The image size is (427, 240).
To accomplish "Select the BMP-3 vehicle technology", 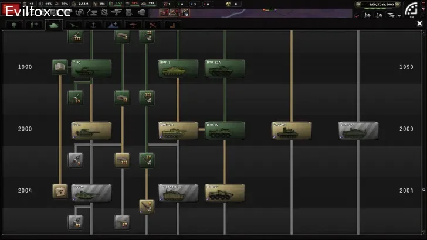I will [x=178, y=68].
